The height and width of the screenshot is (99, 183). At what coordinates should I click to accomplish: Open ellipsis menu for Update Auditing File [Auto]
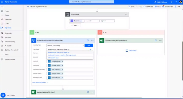[x=92, y=92]
